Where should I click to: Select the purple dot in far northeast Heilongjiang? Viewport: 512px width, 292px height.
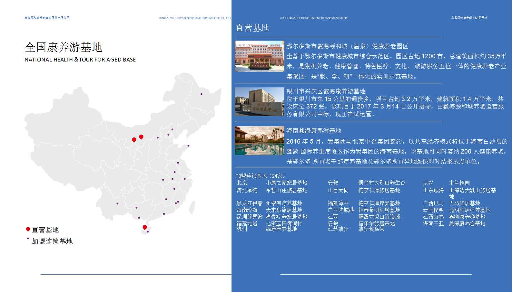click(202, 94)
